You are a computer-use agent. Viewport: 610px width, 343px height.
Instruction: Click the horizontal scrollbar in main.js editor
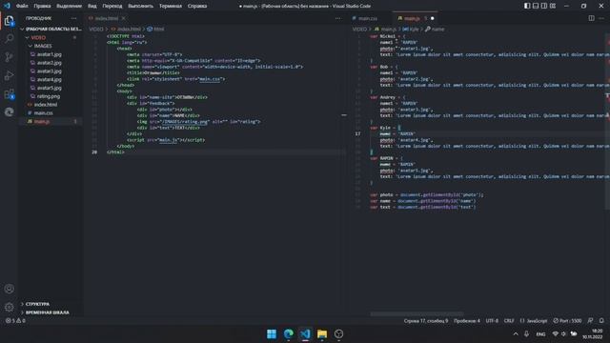(x=417, y=313)
